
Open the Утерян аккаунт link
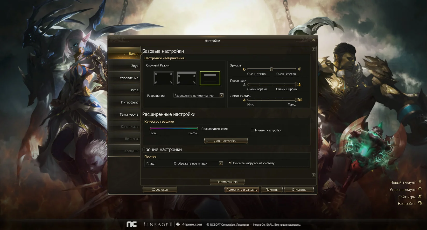[403, 190]
